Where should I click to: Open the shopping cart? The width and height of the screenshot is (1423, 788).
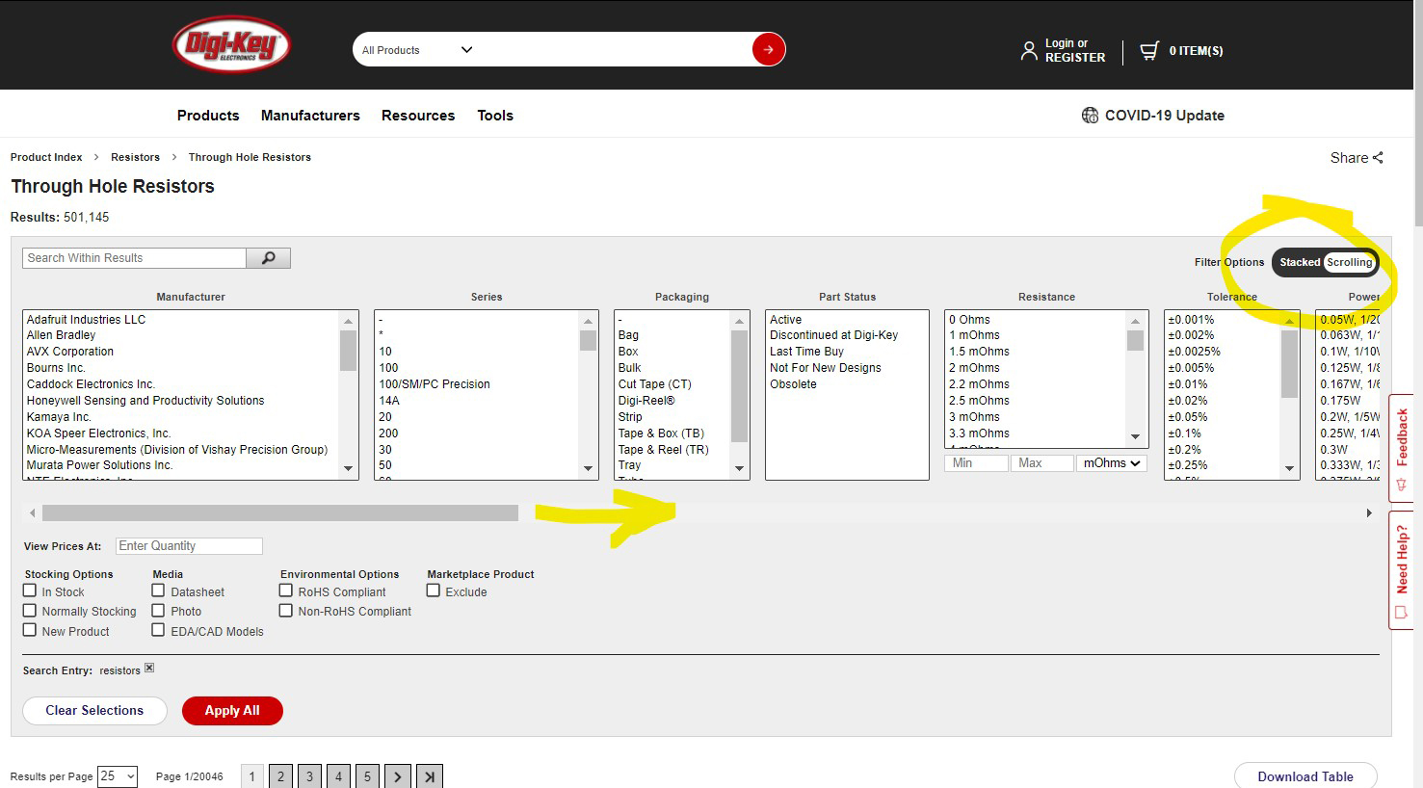click(1148, 50)
